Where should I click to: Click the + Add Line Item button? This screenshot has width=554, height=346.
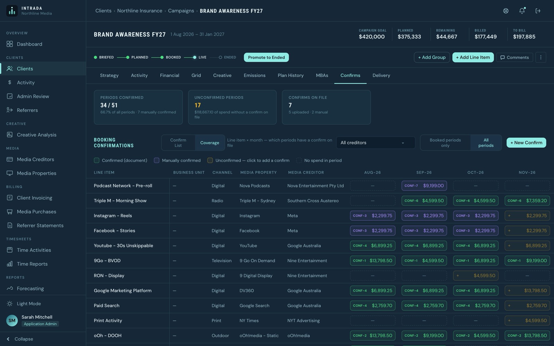click(473, 57)
